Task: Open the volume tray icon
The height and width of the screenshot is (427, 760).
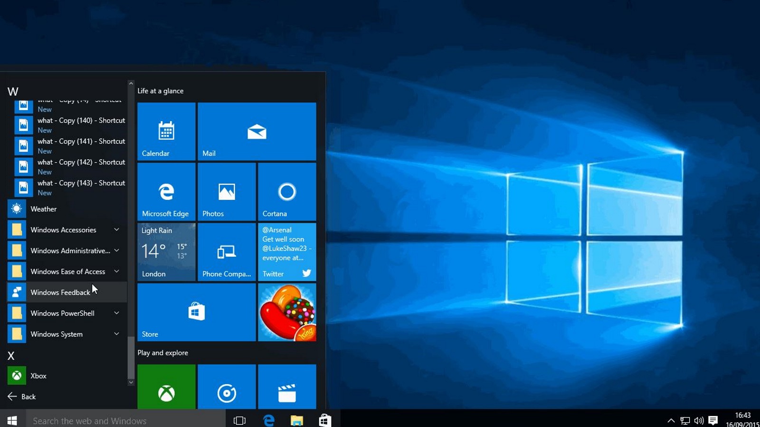Action: [699, 420]
